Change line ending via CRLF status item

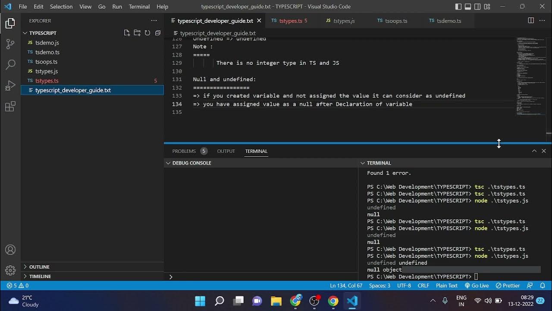pos(423,286)
